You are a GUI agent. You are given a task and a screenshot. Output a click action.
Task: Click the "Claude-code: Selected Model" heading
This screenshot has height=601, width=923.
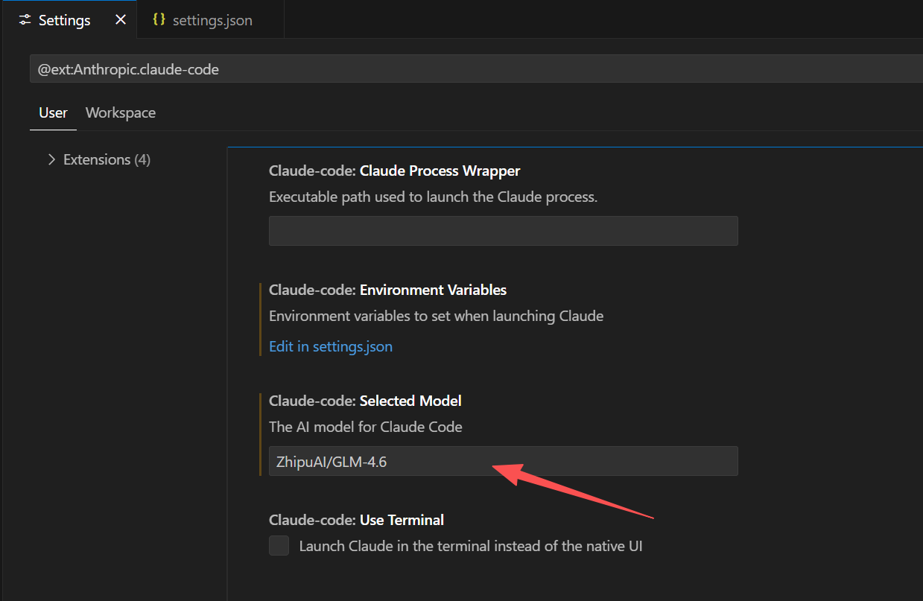pos(365,401)
